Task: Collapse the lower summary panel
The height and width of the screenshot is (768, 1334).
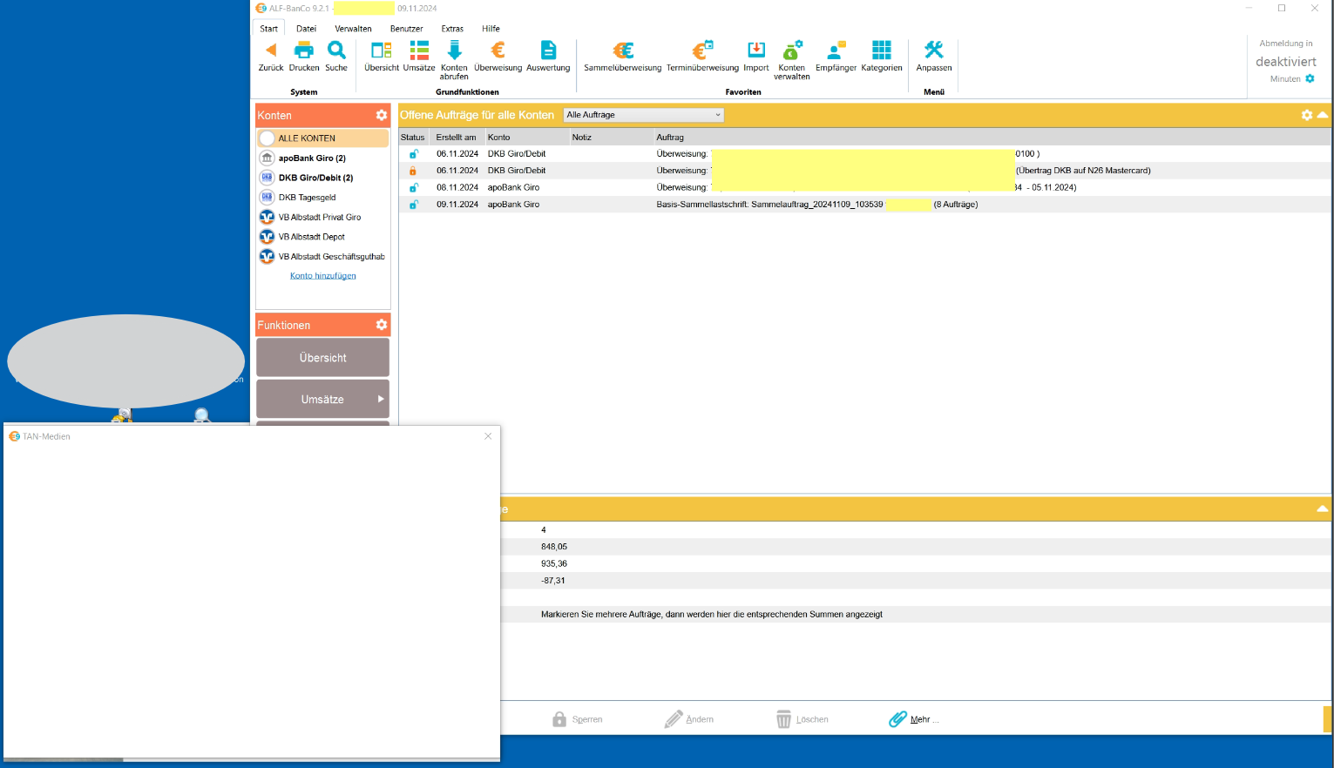Action: coord(1323,509)
